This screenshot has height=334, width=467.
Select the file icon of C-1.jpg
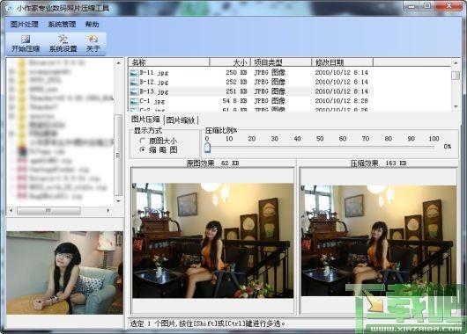click(x=134, y=101)
